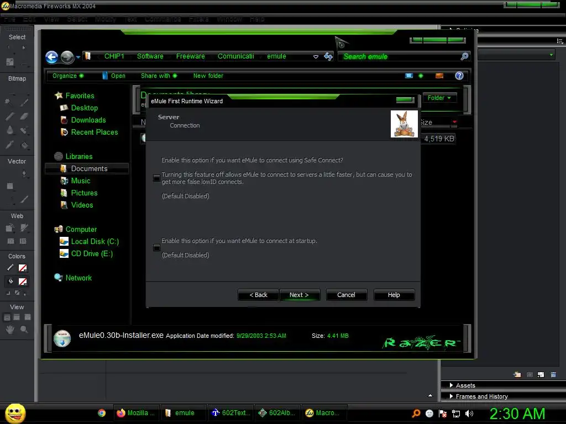566x424 pixels.
Task: Select the Fireworks Subselection tool
Action: tap(24, 47)
